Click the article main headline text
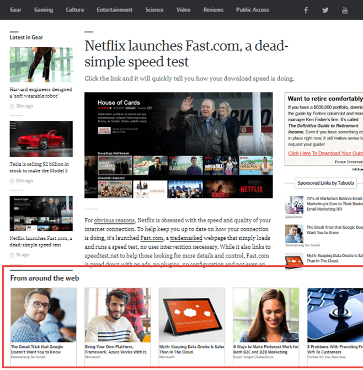The image size is (363, 370). pos(186,53)
